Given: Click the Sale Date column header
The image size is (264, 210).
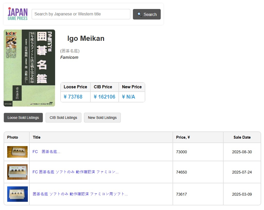Looking at the screenshot, I should tap(242, 137).
